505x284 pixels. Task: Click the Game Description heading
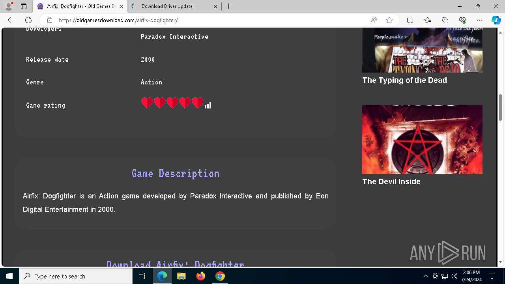tap(176, 174)
